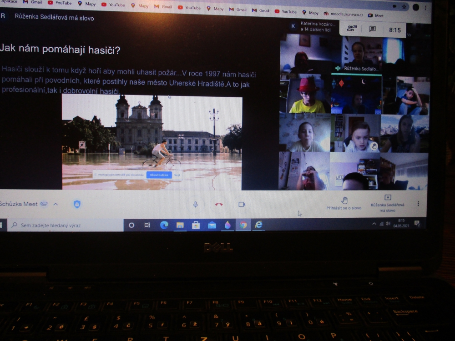Open Cortana circle icon on the taskbar
This screenshot has height=341, width=455.
(x=131, y=225)
